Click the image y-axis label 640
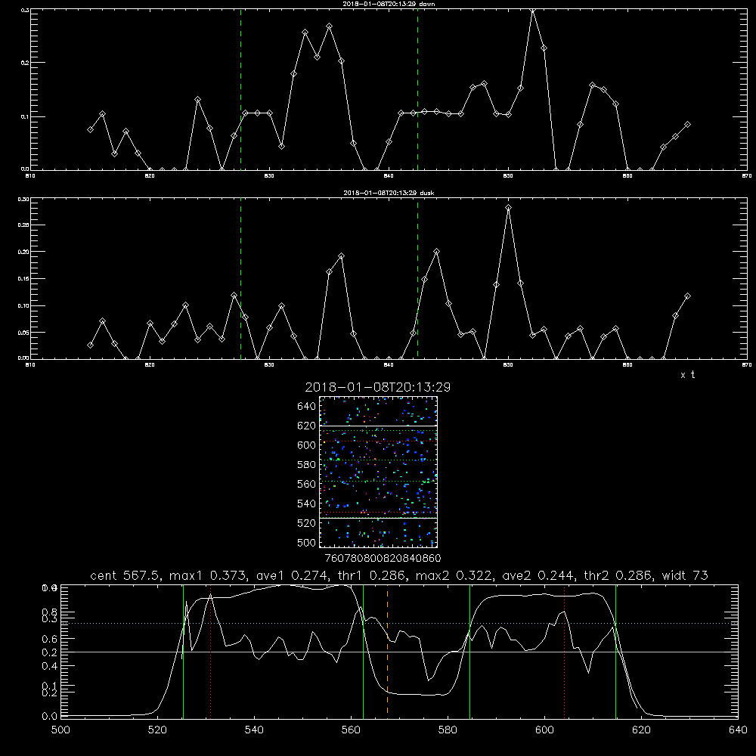Image resolution: width=756 pixels, height=756 pixels. (307, 406)
